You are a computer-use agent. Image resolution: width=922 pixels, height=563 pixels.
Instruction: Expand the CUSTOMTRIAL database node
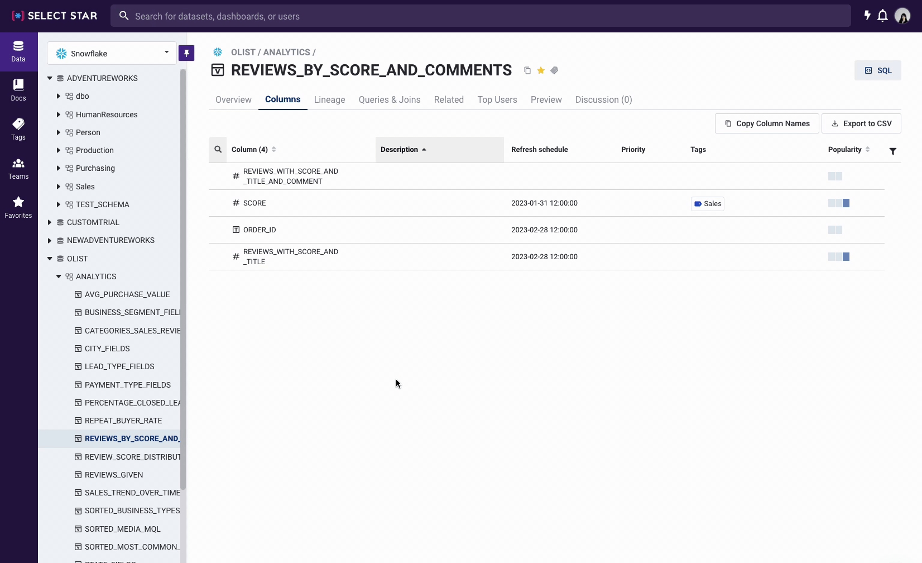point(50,222)
